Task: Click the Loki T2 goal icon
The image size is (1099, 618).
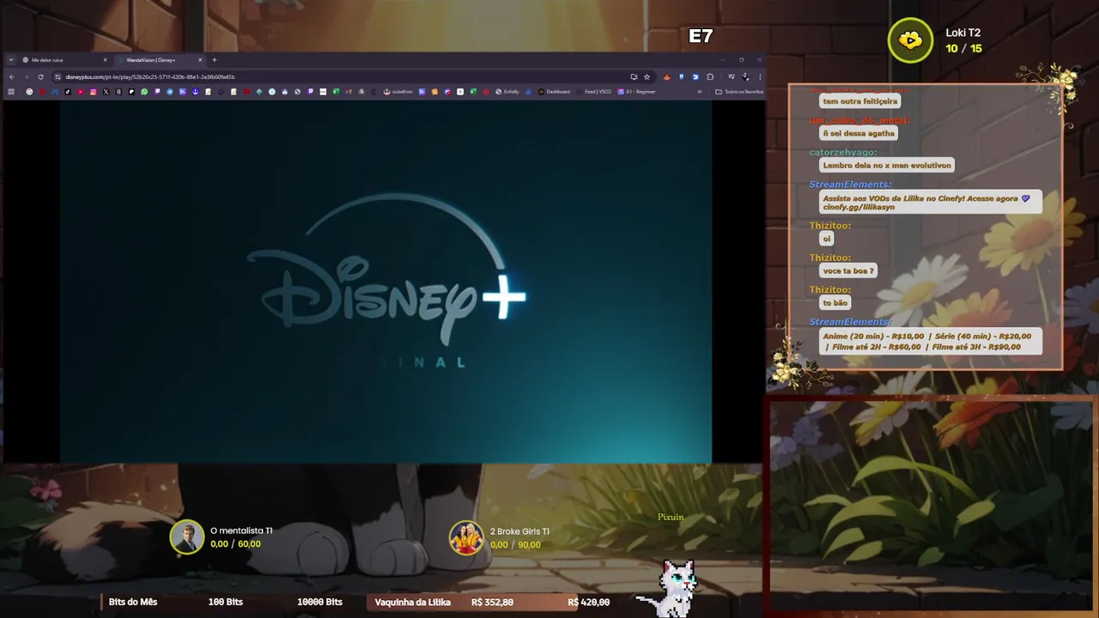Action: tap(910, 40)
